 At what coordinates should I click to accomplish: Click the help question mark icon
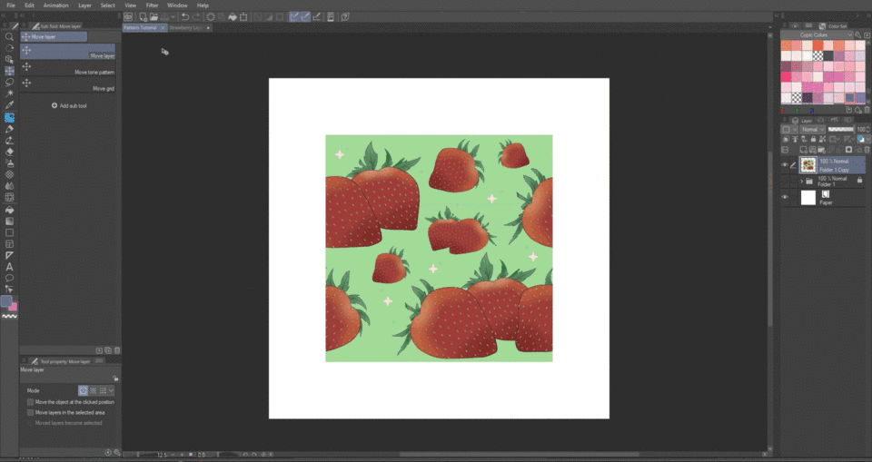pyautogui.click(x=345, y=16)
